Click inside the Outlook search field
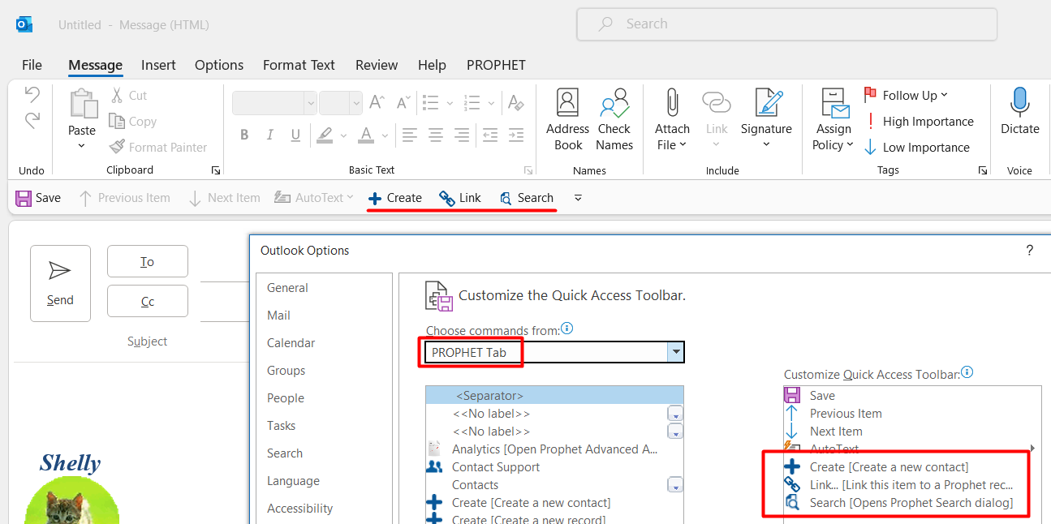 [x=786, y=24]
